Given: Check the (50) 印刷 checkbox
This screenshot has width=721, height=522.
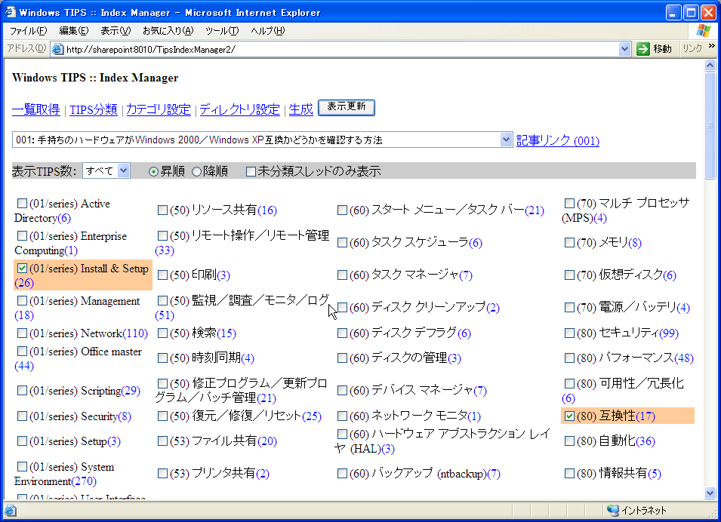Looking at the screenshot, I should [162, 275].
